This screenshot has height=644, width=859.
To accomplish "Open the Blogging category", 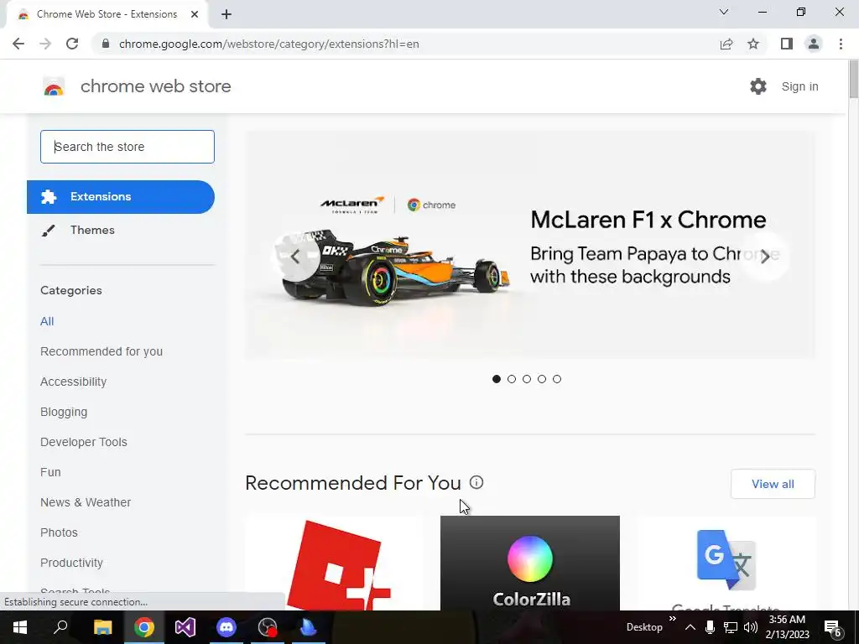I will coord(64,412).
